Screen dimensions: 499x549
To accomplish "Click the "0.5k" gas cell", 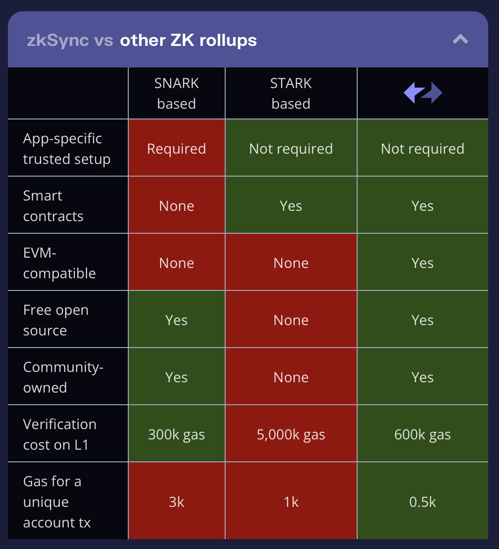I will click(x=423, y=502).
